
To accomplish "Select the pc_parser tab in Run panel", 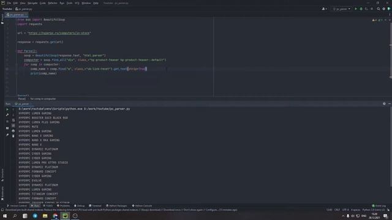I will click(23, 104).
